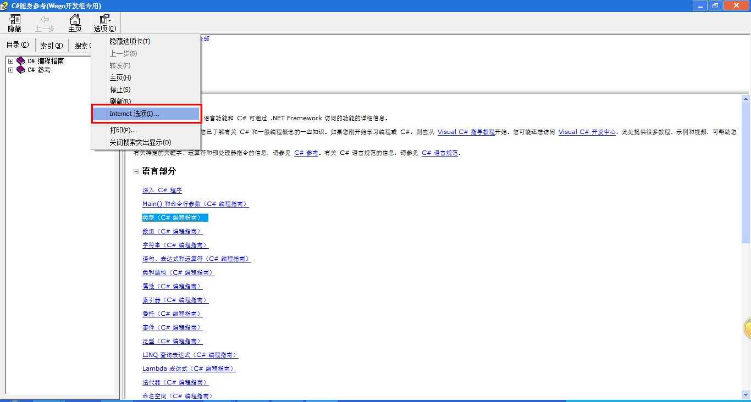Click the content pane vertical scrollbar thumb
This screenshot has width=751, height=402.
pyautogui.click(x=746, y=174)
